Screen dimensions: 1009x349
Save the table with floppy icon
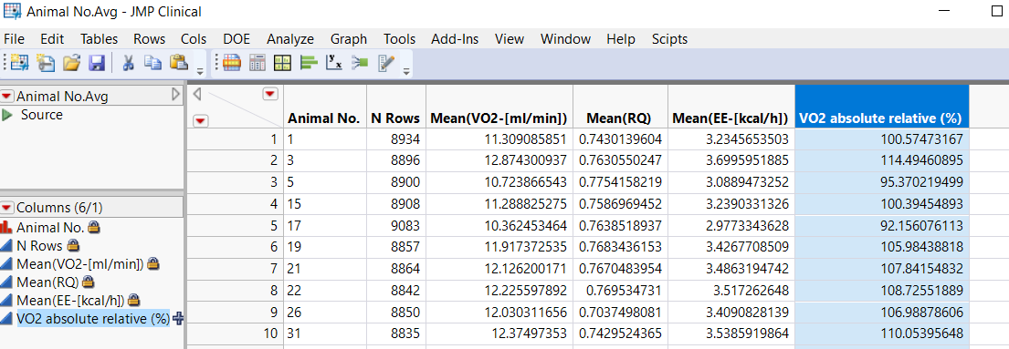(97, 63)
